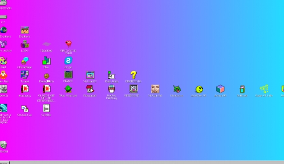Launch the Matrix icon

tap(68, 74)
